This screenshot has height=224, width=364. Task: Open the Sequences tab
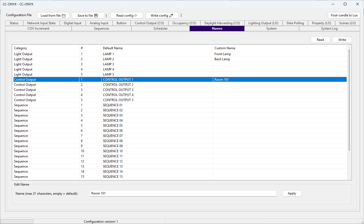coord(102,29)
